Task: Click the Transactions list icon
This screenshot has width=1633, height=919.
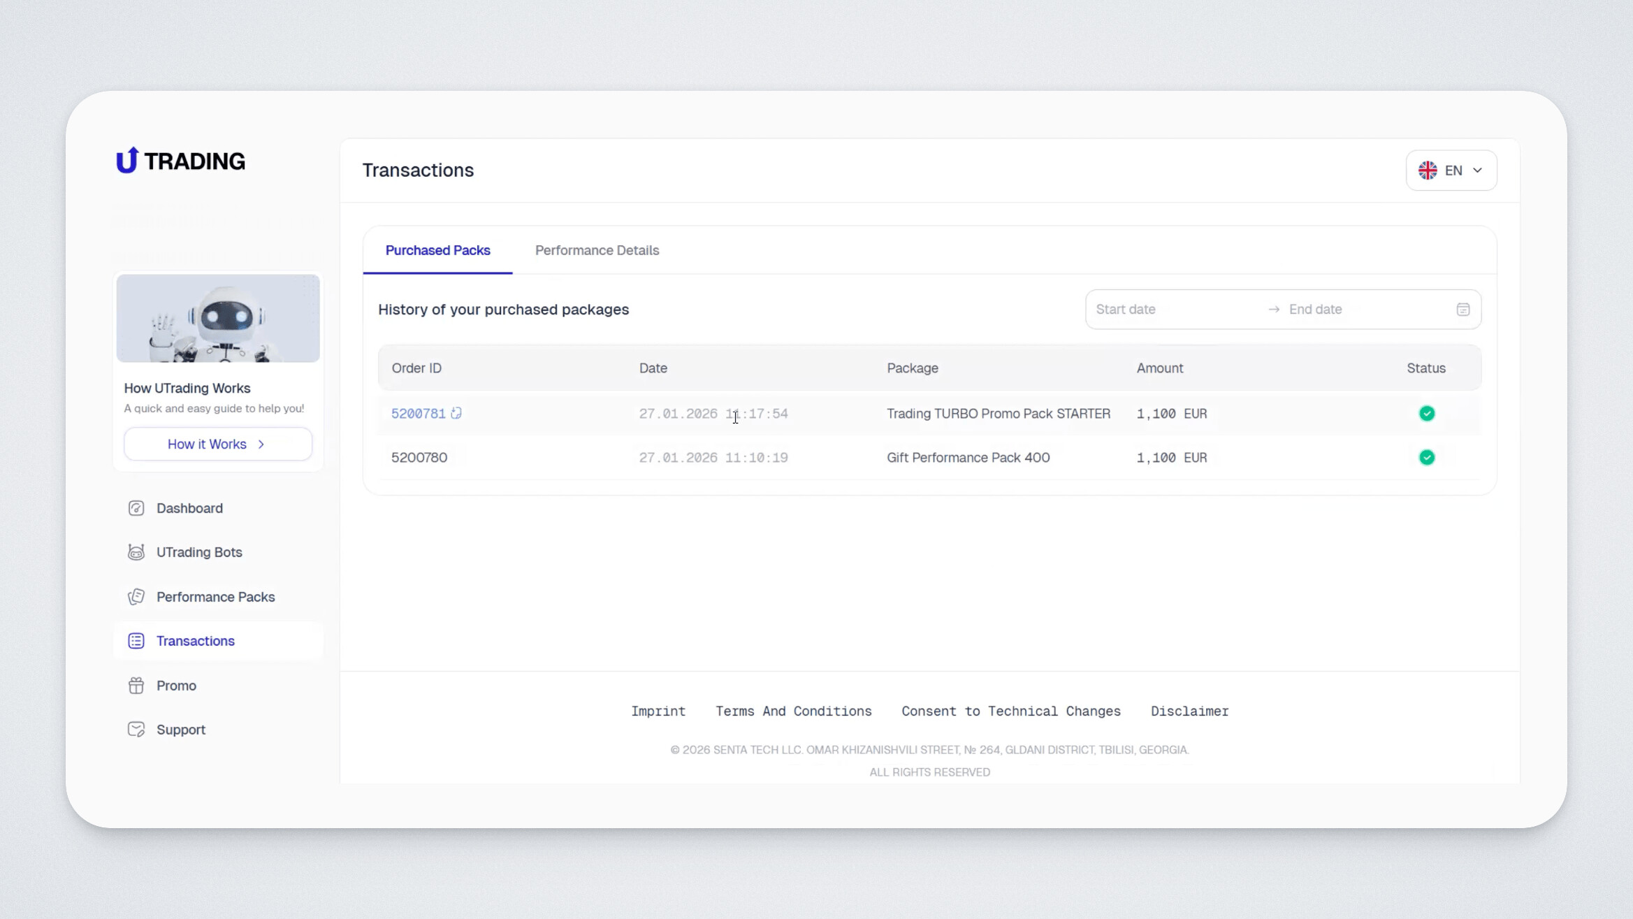Action: click(x=136, y=641)
